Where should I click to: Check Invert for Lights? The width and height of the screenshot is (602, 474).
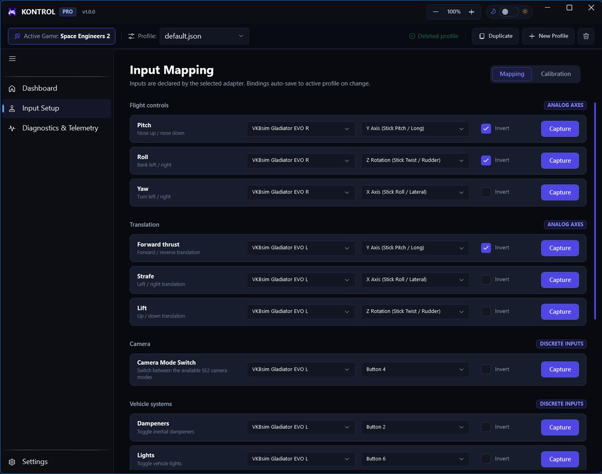click(x=486, y=459)
